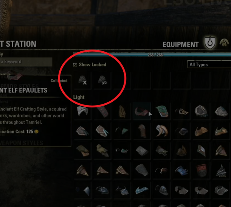
Task: Click the 268 / 268 collection progress bar
Action: 152,55
